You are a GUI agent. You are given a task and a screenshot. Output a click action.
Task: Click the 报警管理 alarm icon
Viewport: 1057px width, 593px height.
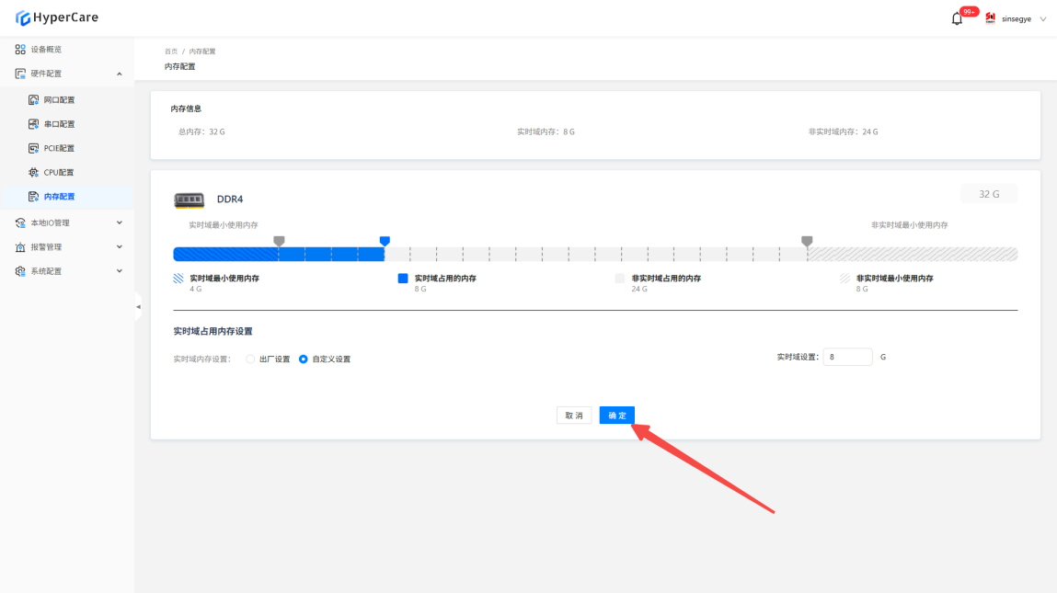[20, 247]
